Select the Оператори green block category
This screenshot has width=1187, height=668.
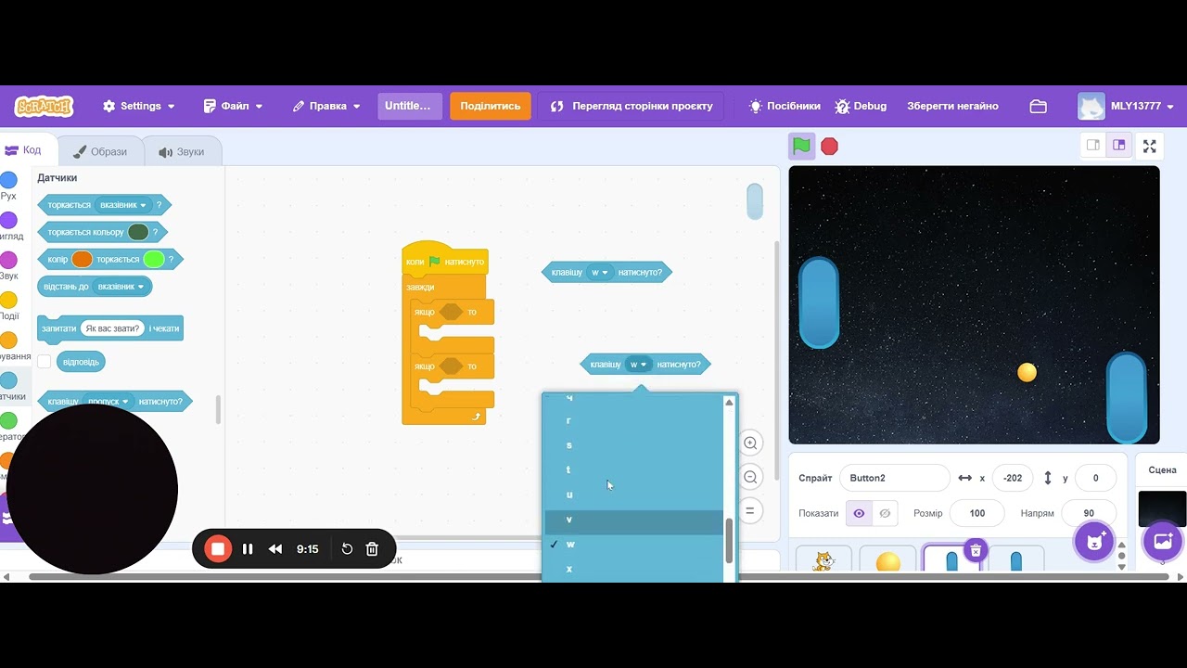pyautogui.click(x=8, y=426)
